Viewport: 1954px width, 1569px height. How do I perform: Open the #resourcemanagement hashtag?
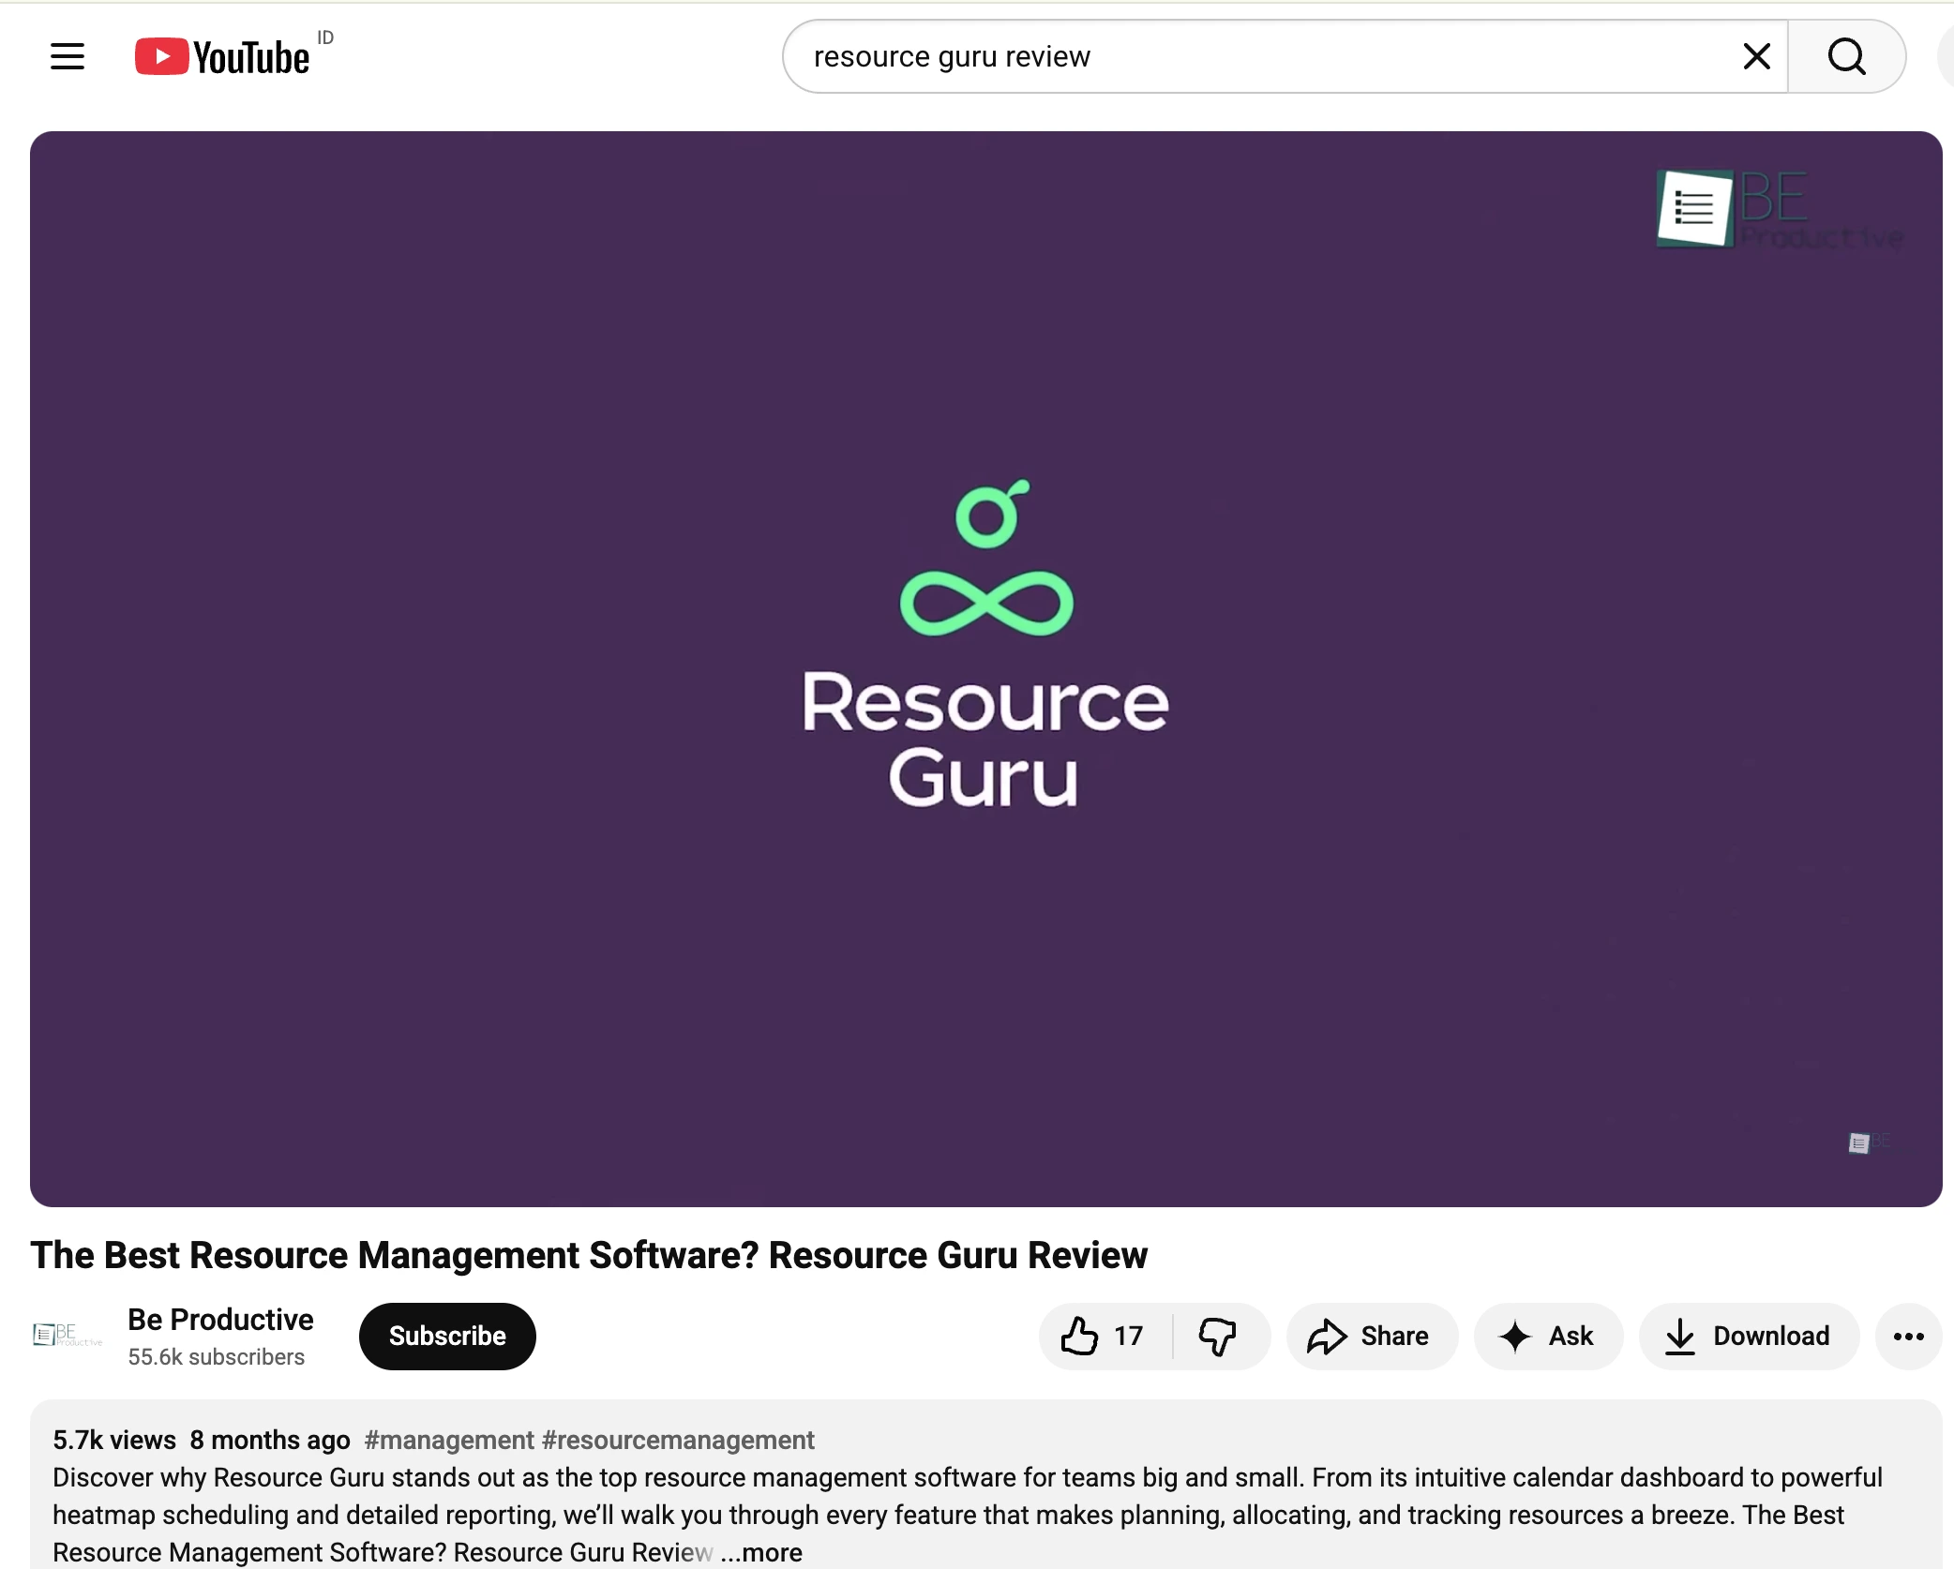click(x=678, y=1440)
